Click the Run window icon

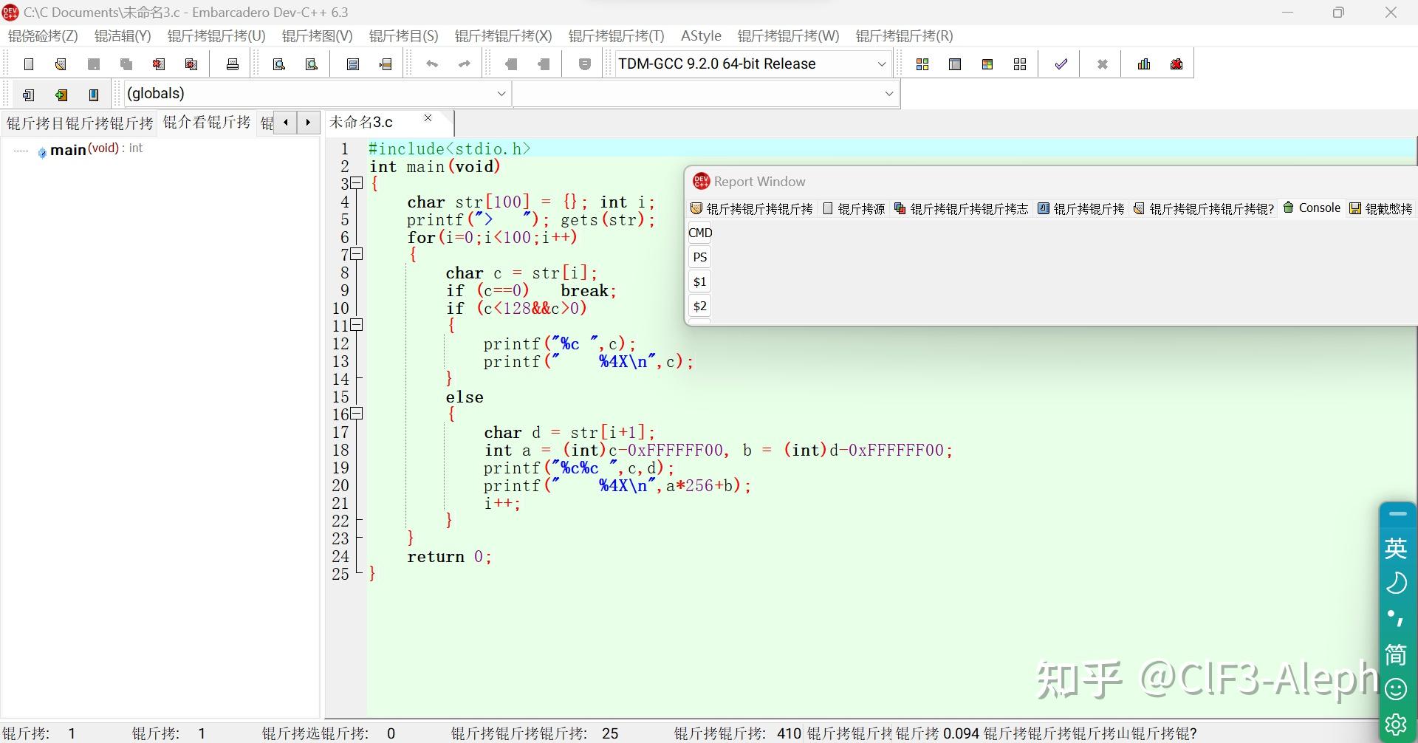click(955, 64)
